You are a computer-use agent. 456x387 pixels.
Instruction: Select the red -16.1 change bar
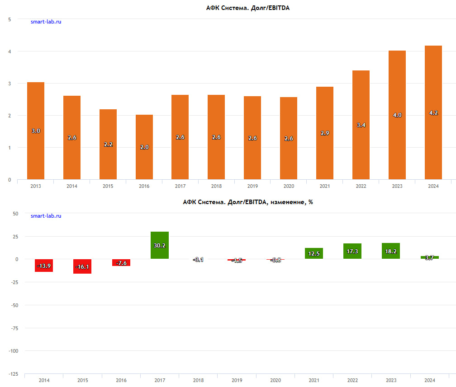tap(82, 266)
